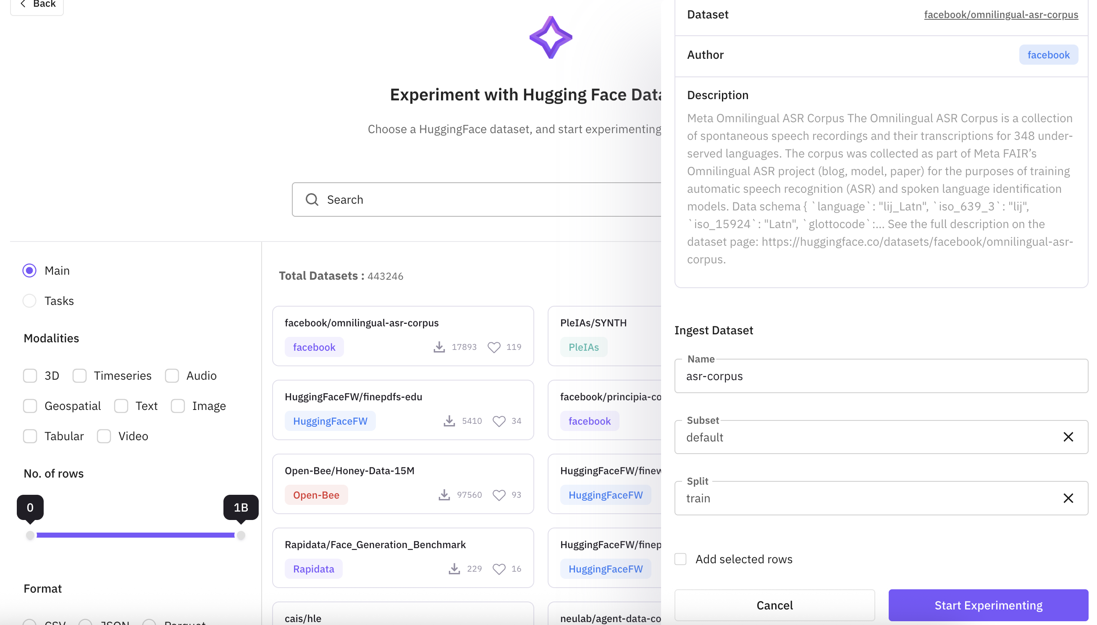Screen dimensions: 1097x625
Task: Click heart icon on finepdfs-edu card
Action: pos(499,421)
